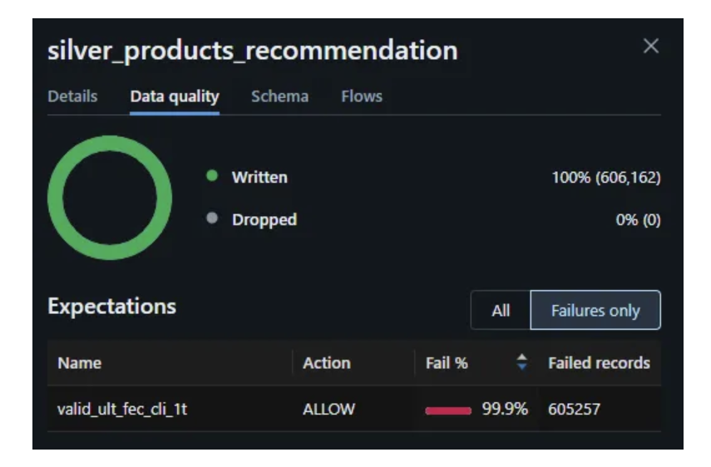
Task: Go to the Flows tab
Action: click(x=362, y=96)
